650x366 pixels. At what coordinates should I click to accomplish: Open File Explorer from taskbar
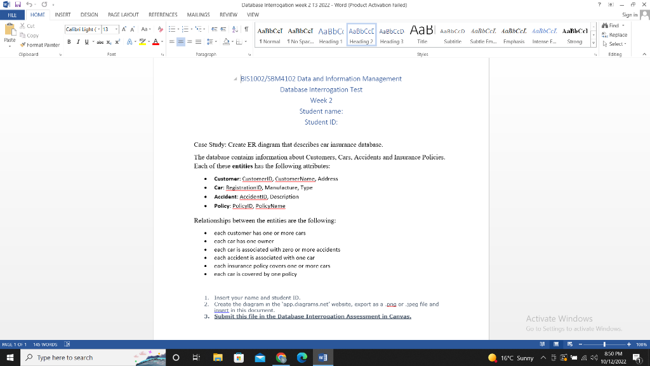(x=218, y=357)
